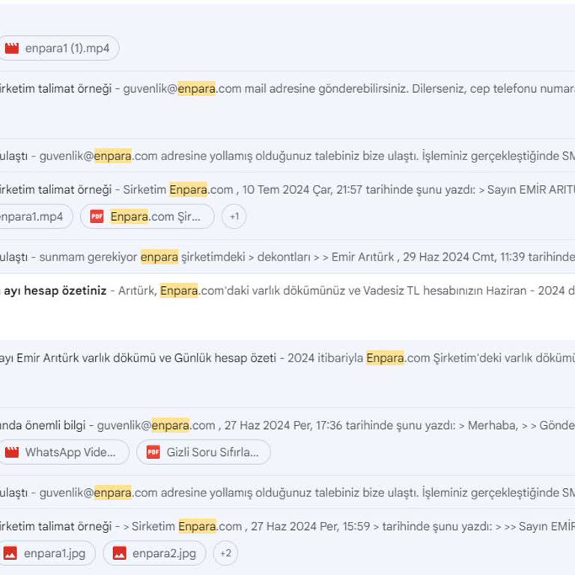Show the +2 additional attachments

225,553
